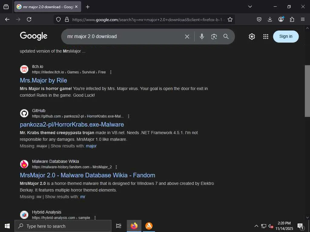Search by image with the camera icon

coord(214,37)
